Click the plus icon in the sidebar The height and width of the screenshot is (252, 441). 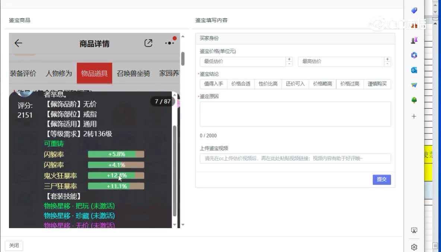pyautogui.click(x=414, y=116)
